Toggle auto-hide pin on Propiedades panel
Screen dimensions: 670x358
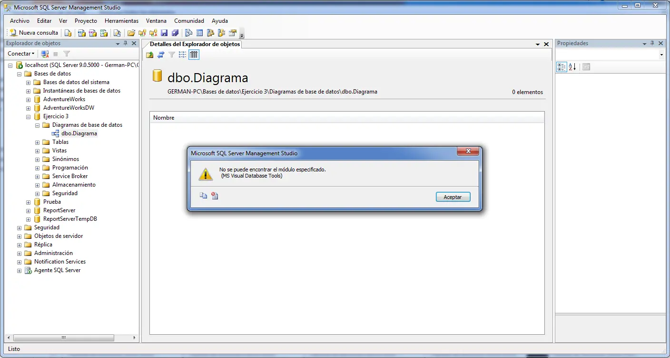[652, 43]
